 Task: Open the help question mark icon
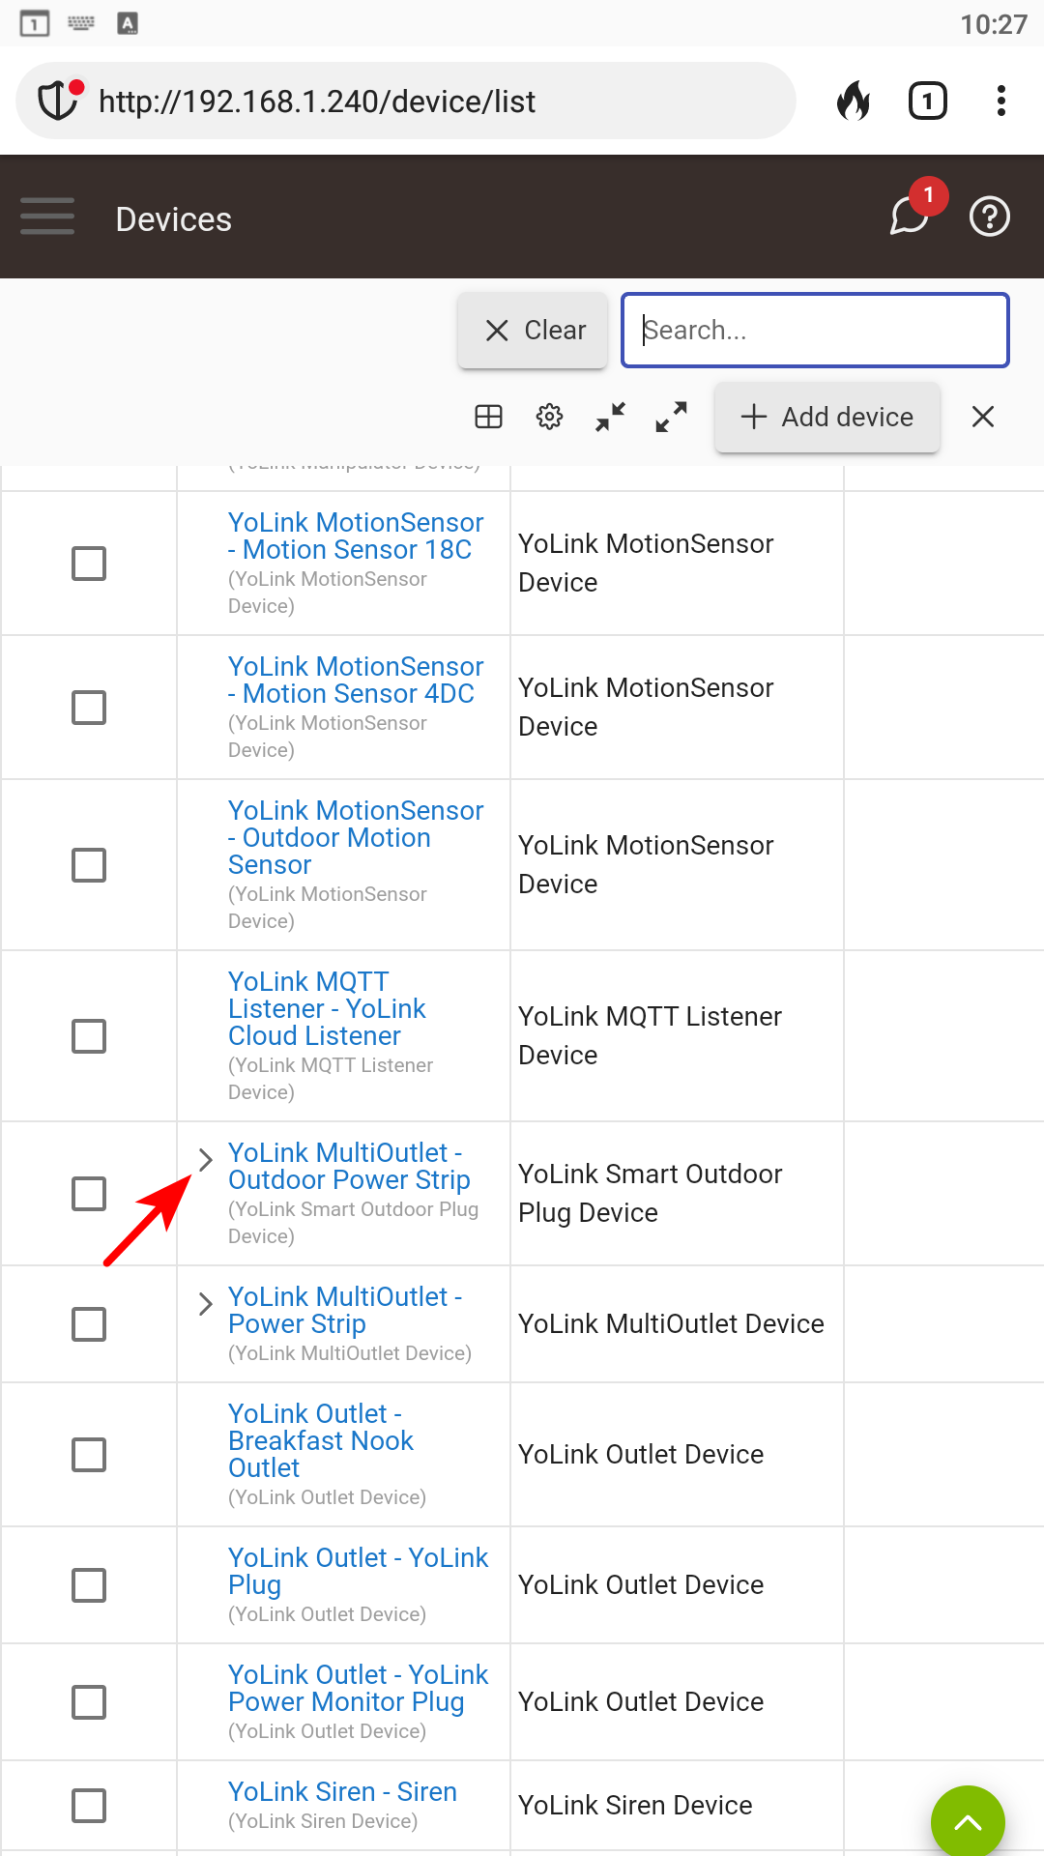(x=990, y=217)
